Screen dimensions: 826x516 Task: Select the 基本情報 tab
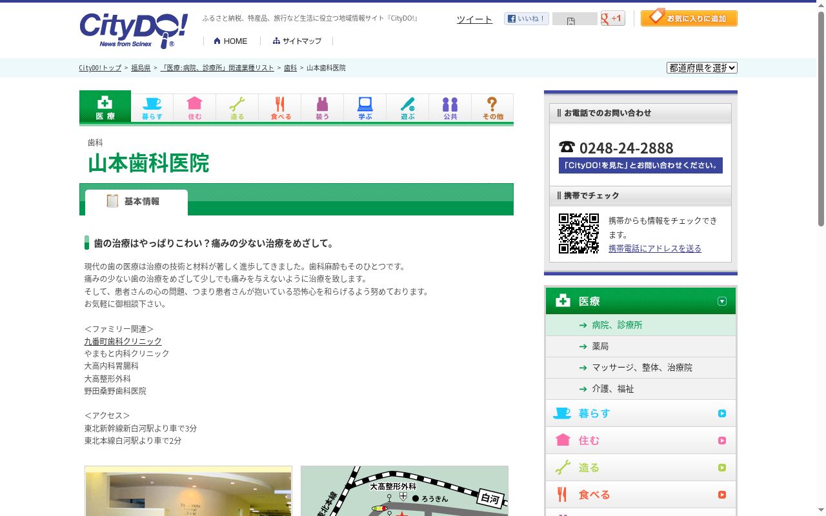(x=136, y=202)
